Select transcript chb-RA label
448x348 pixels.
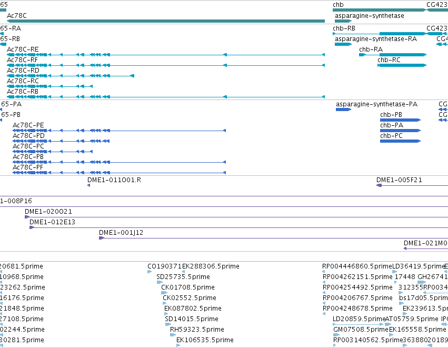(371, 49)
